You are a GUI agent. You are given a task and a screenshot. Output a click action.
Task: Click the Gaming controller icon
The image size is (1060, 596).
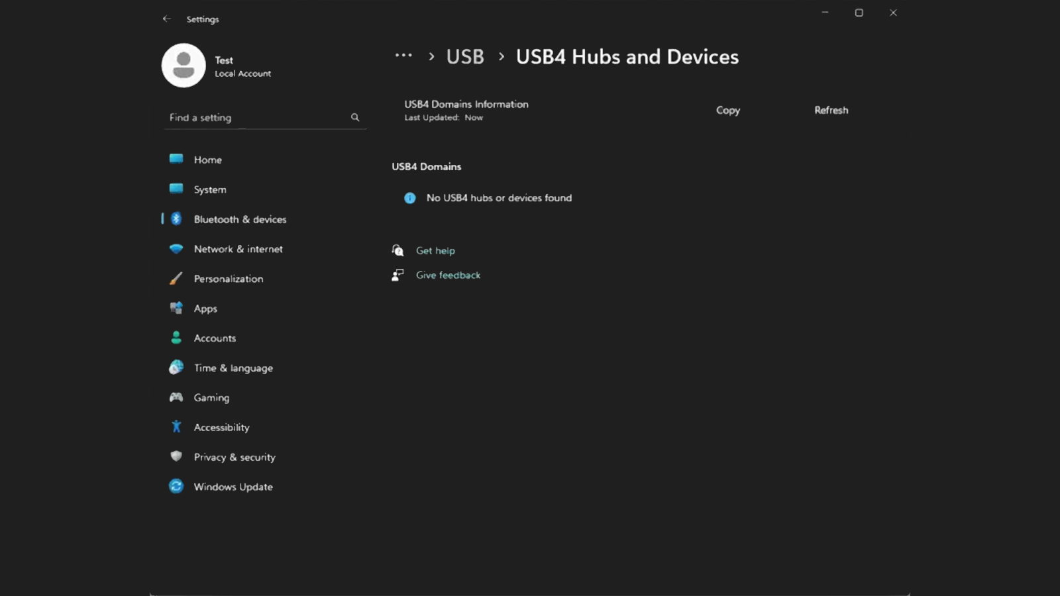click(176, 397)
